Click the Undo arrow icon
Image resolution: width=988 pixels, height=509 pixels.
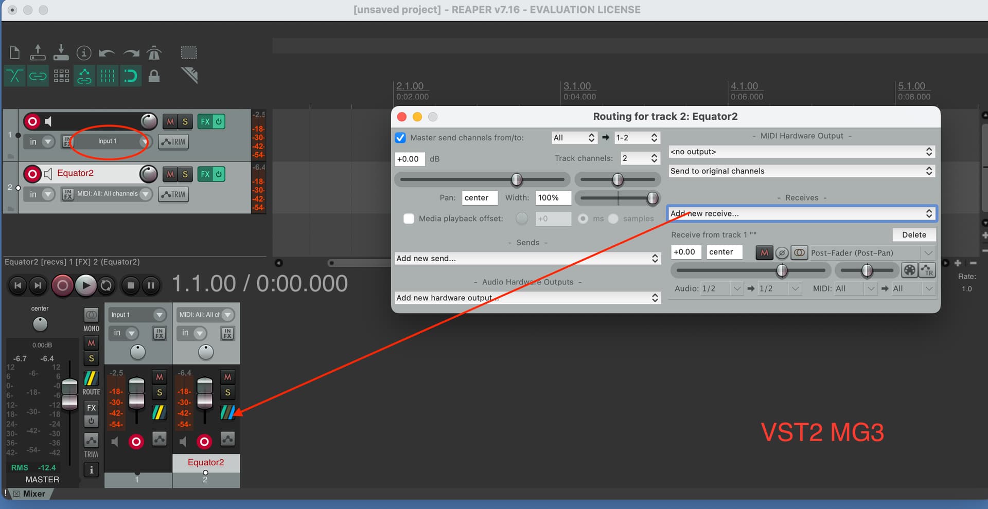click(x=107, y=52)
